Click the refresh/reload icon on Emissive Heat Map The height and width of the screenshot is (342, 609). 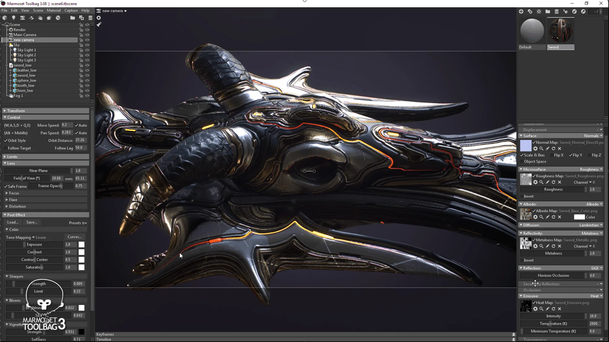tap(553, 309)
